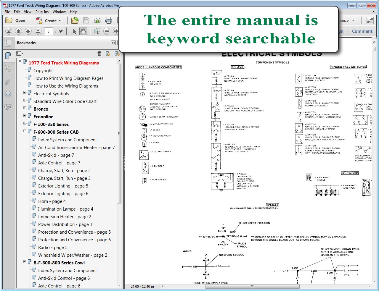Viewport: 379px width, 291px height.
Task: Choose the text selection tool
Action: click(x=74, y=31)
